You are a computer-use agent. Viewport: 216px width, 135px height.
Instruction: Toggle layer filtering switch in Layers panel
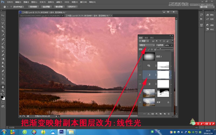pos(172,41)
